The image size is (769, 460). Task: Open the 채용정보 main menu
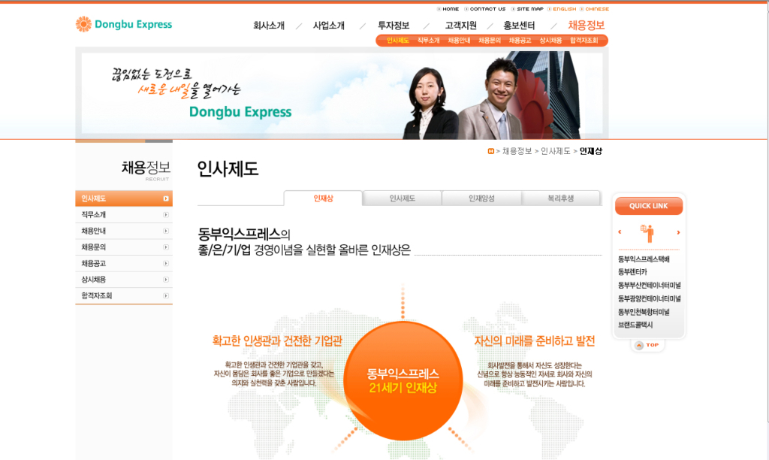coord(586,26)
